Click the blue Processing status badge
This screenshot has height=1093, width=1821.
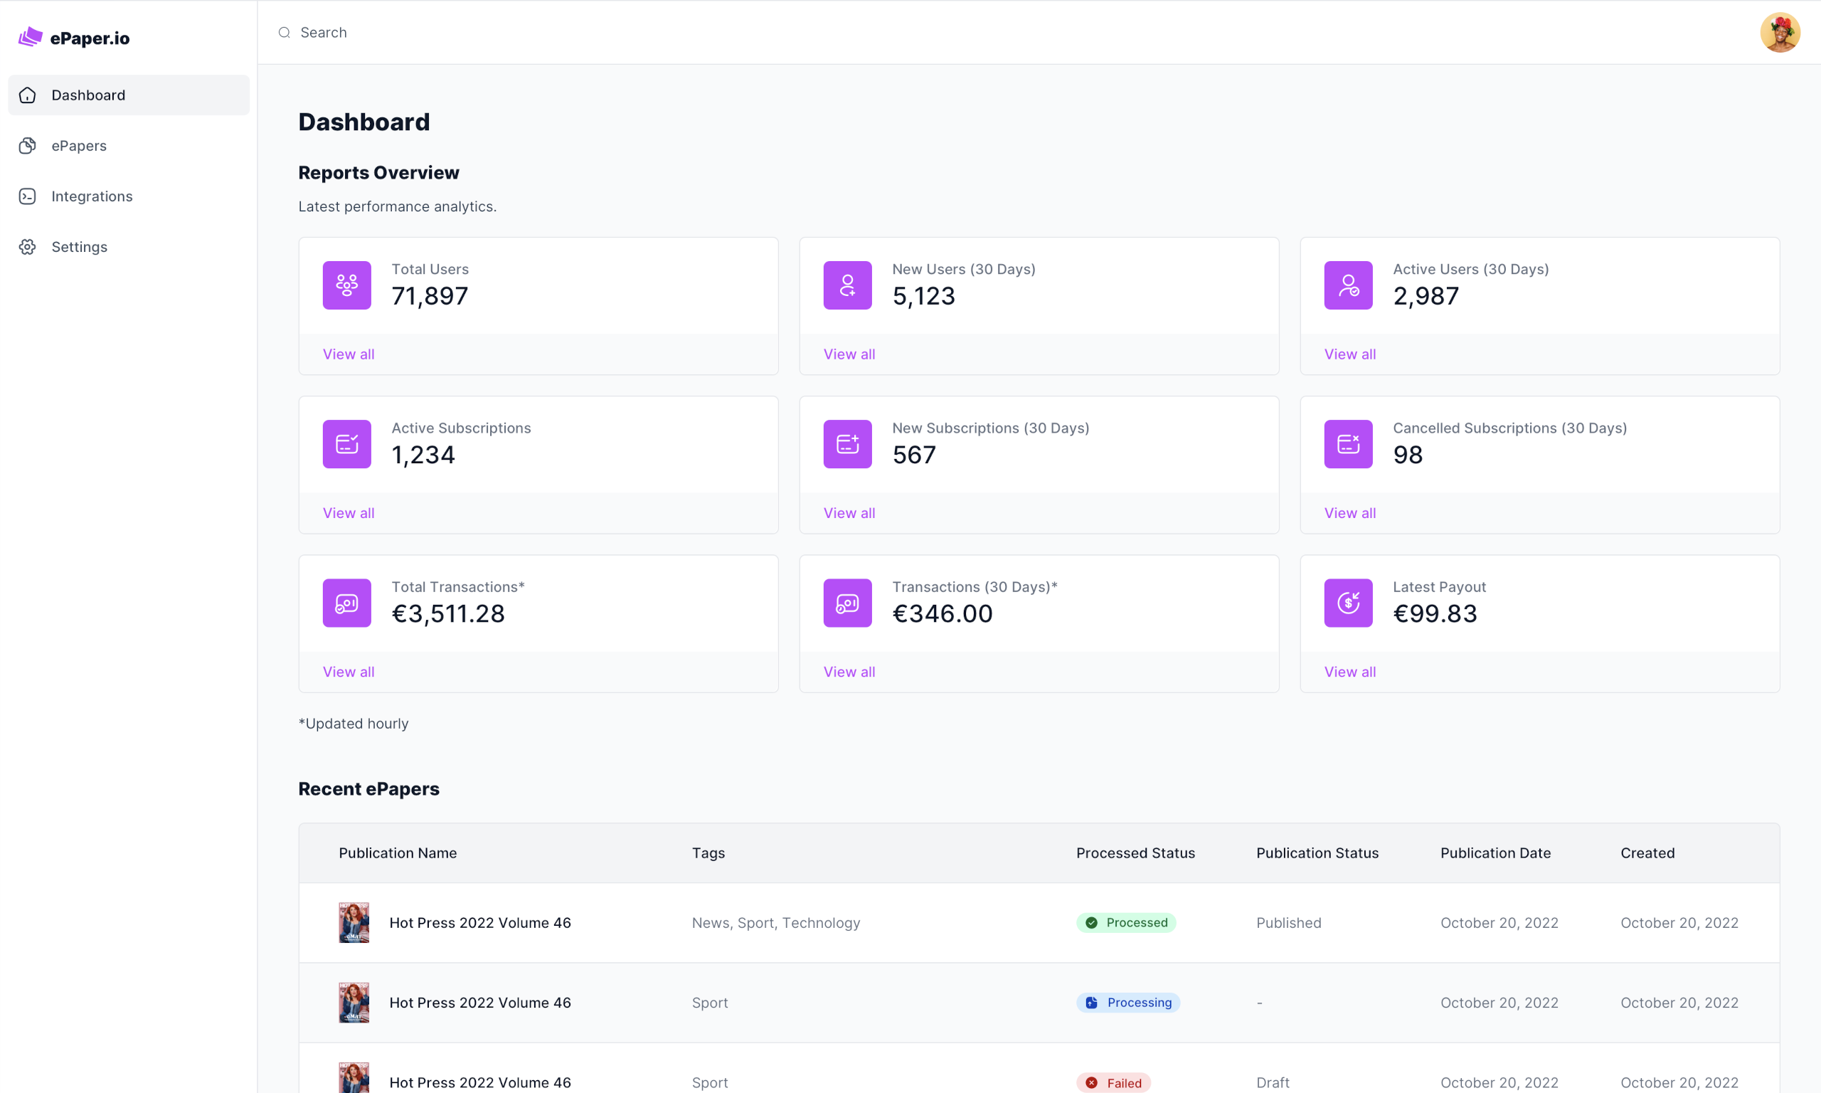pyautogui.click(x=1127, y=1003)
